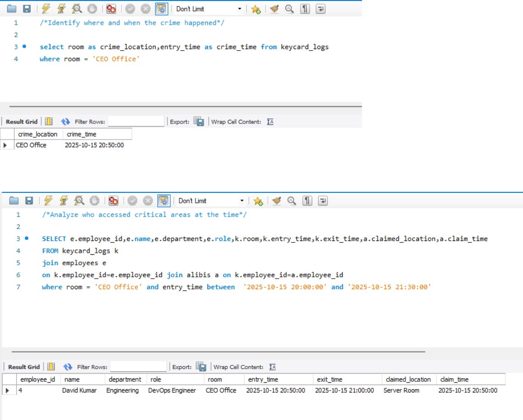Screen dimensions: 523x420
Task: Toggle autocommit mode in upper editor toolbar
Action: [161, 9]
